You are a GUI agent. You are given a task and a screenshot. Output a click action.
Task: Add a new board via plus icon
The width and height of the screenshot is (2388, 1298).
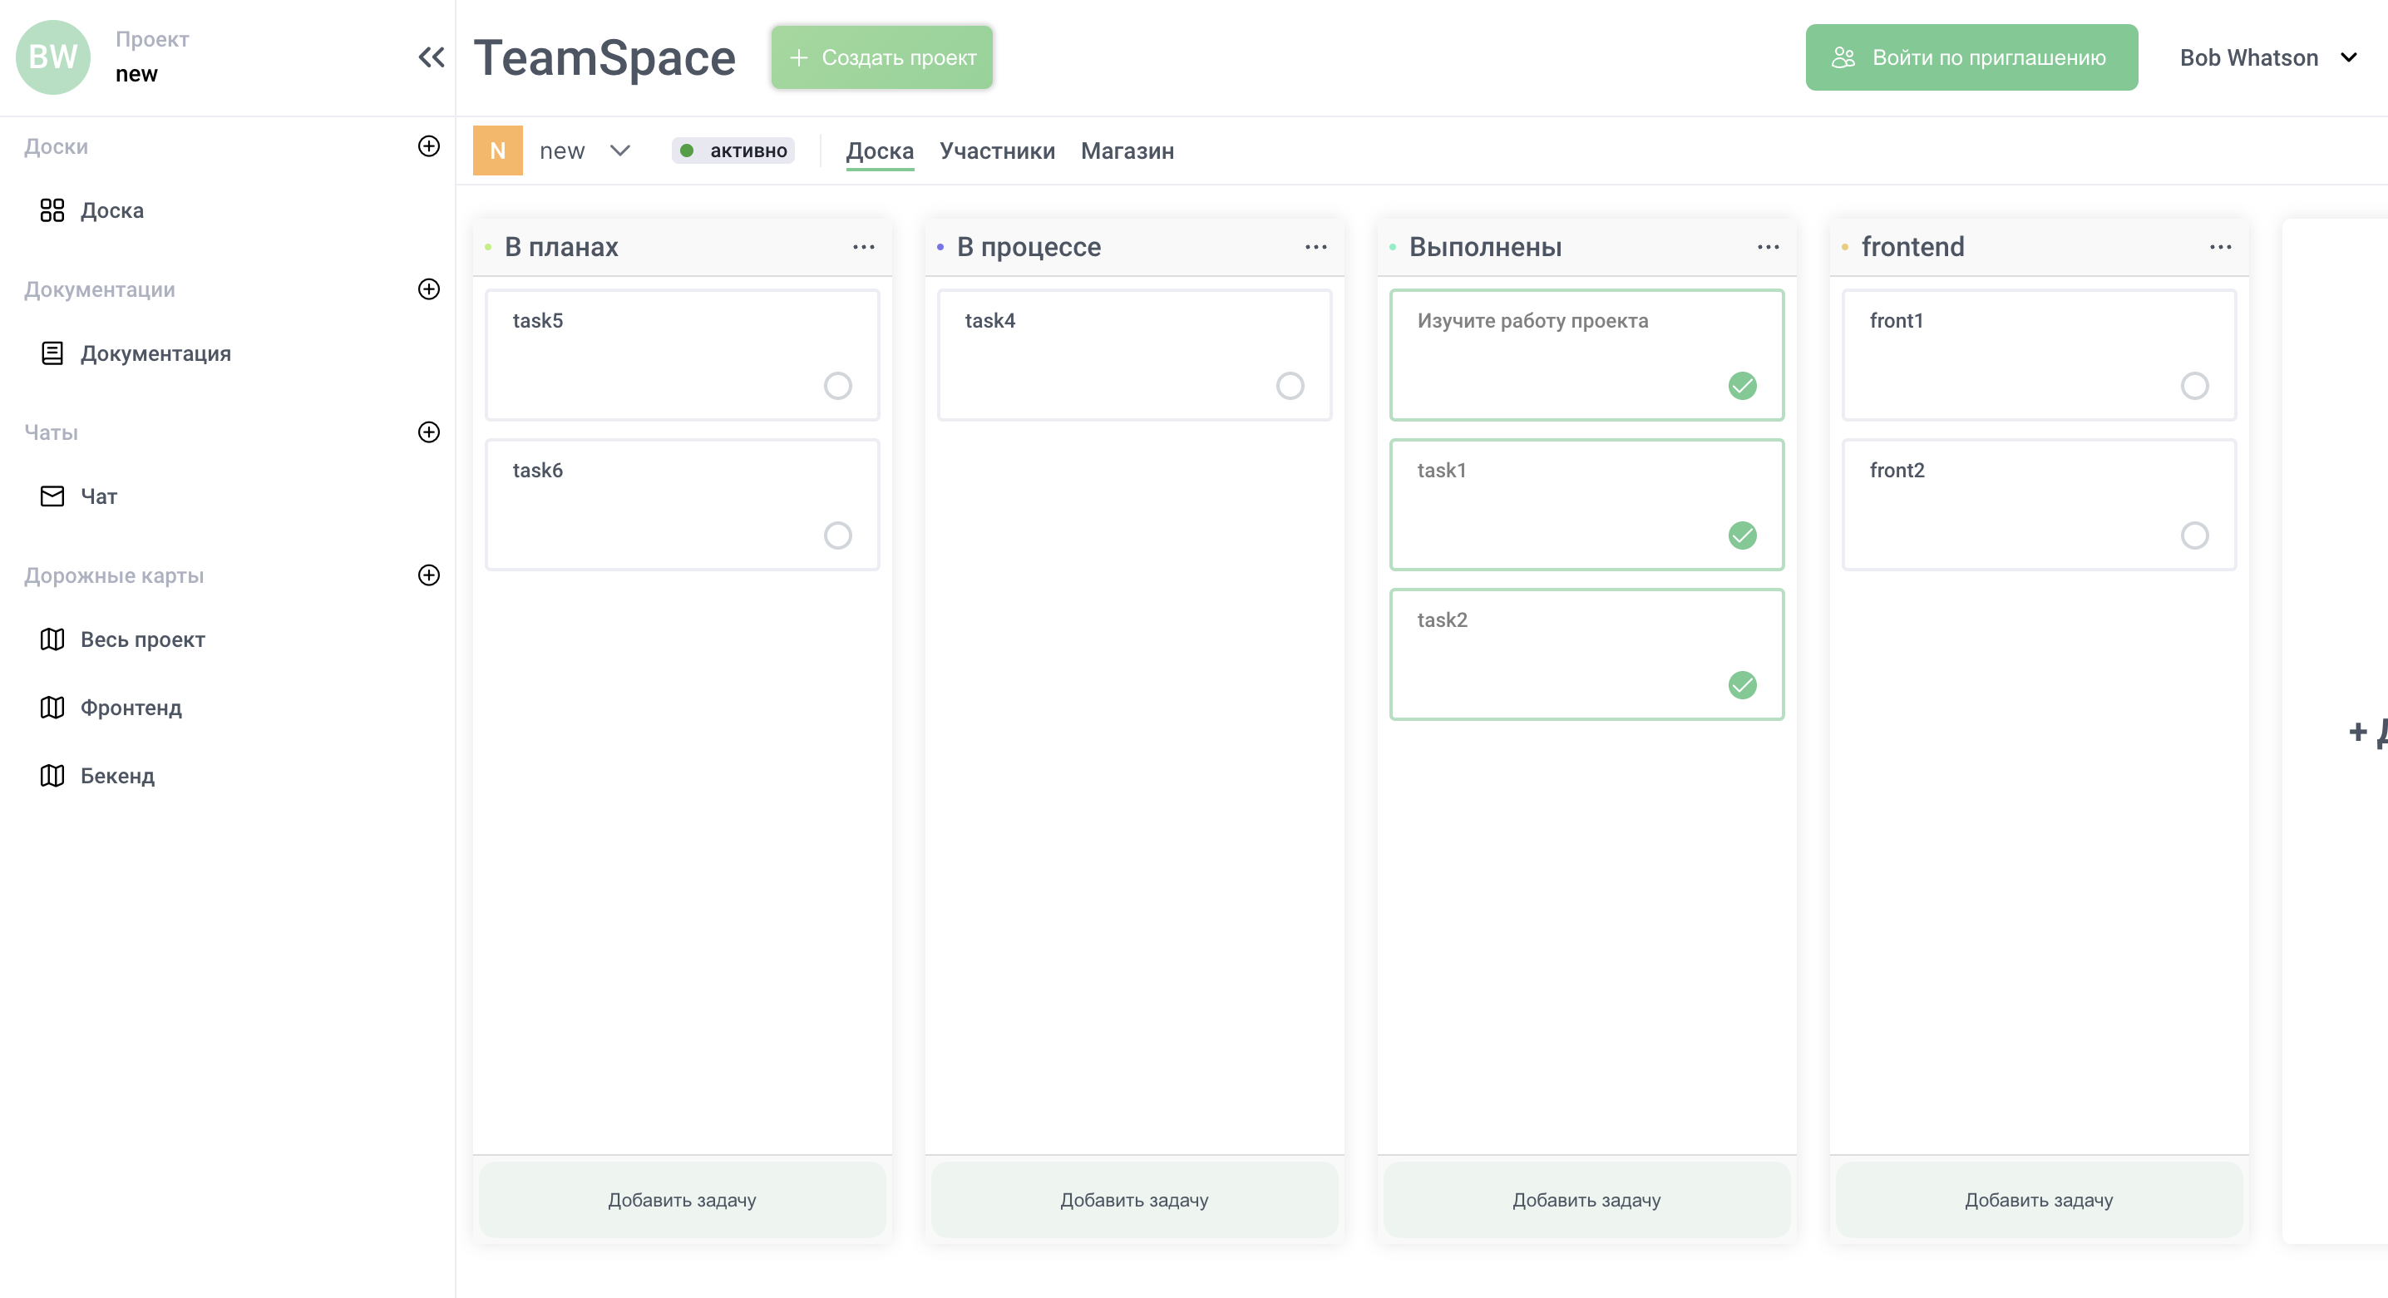(428, 146)
